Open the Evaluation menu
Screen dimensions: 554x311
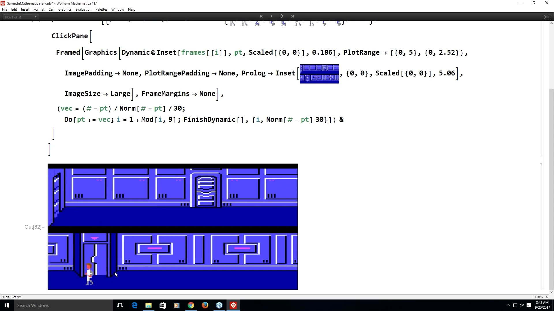click(83, 10)
